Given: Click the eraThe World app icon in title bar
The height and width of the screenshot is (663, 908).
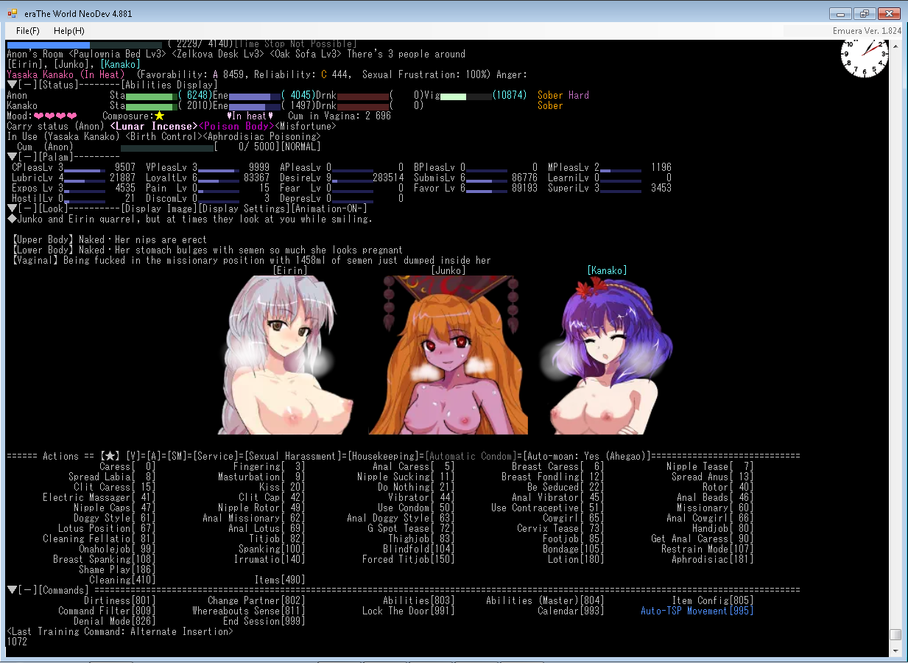Looking at the screenshot, I should (13, 14).
